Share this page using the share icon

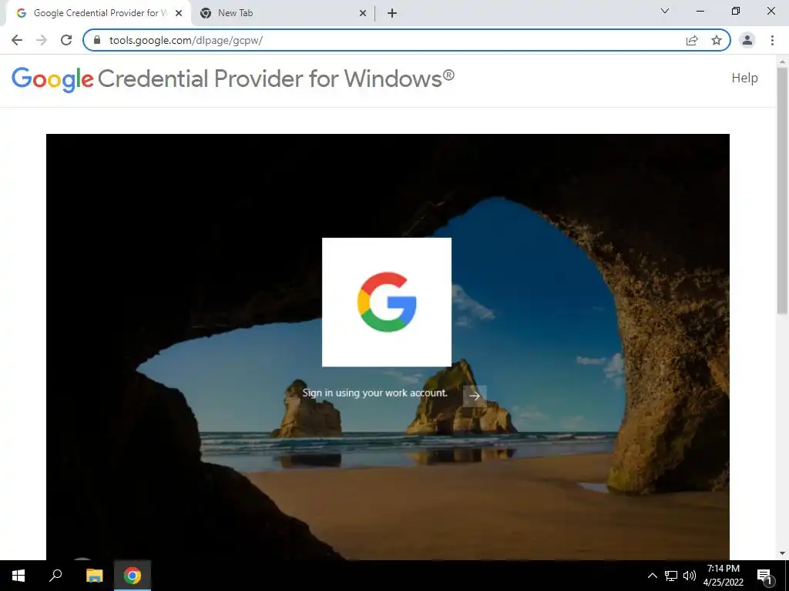coord(692,40)
